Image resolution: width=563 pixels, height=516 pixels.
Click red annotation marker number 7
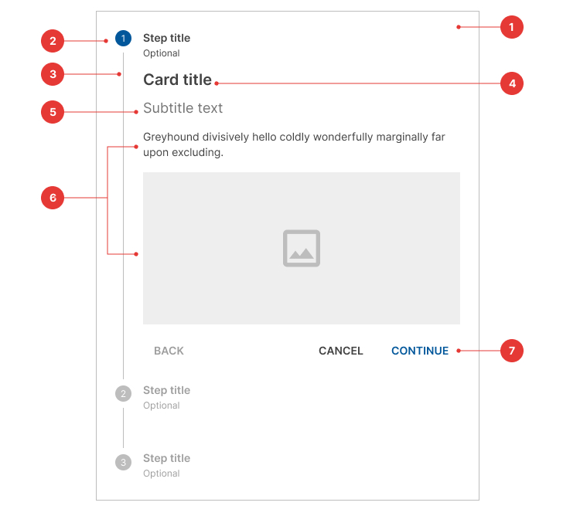[512, 351]
